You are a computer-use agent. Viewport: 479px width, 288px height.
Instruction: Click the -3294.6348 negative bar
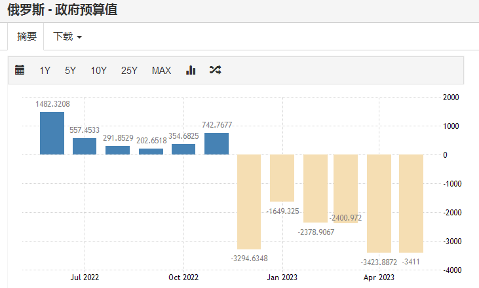click(249, 202)
